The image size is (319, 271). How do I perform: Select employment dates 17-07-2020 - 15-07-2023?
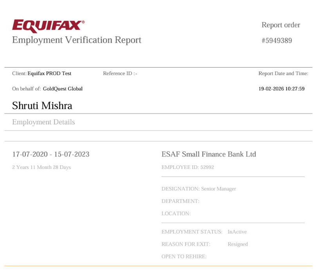(x=51, y=154)
